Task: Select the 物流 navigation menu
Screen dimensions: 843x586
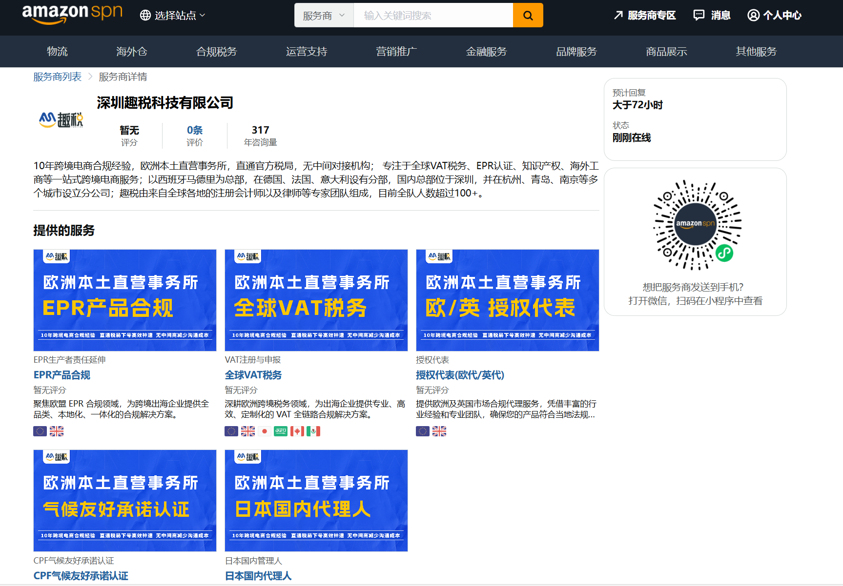Action: pyautogui.click(x=57, y=52)
